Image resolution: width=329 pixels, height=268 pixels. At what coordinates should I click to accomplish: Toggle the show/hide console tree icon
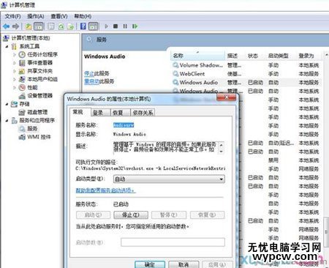click(39, 26)
